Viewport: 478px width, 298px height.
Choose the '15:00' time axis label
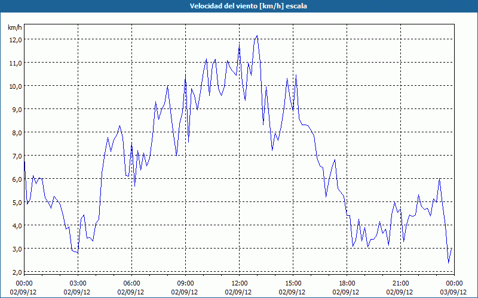point(293,284)
